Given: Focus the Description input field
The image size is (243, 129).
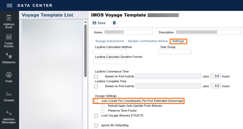Looking at the screenshot, I should click(x=207, y=32).
